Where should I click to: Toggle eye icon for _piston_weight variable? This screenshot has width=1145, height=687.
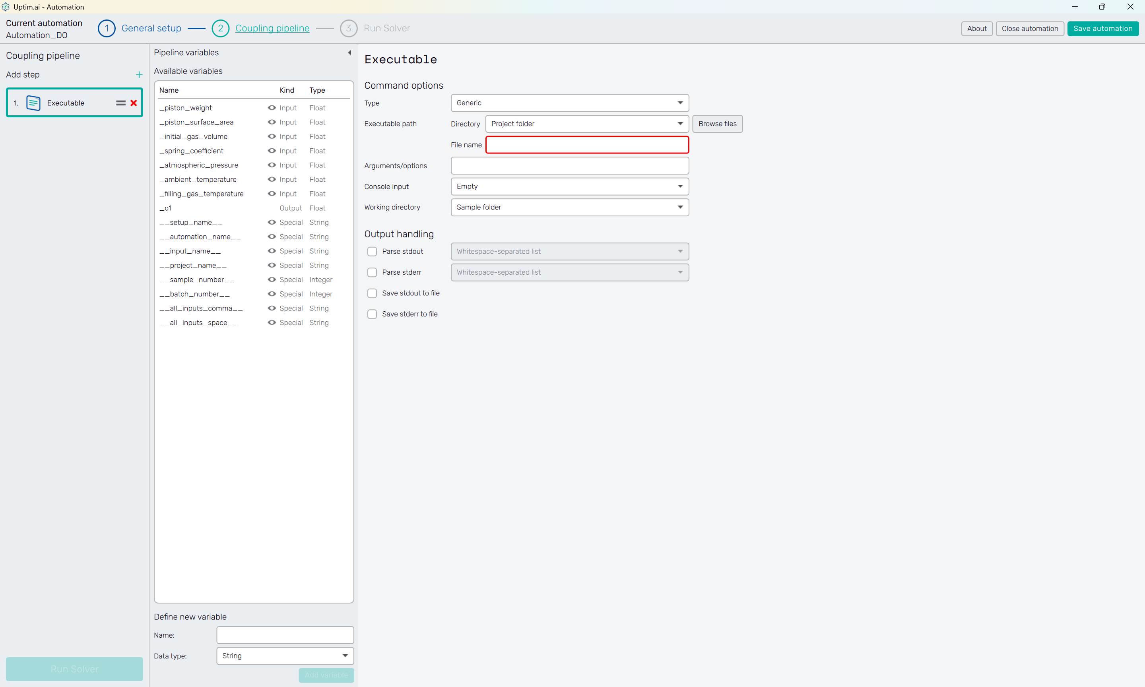pyautogui.click(x=272, y=108)
